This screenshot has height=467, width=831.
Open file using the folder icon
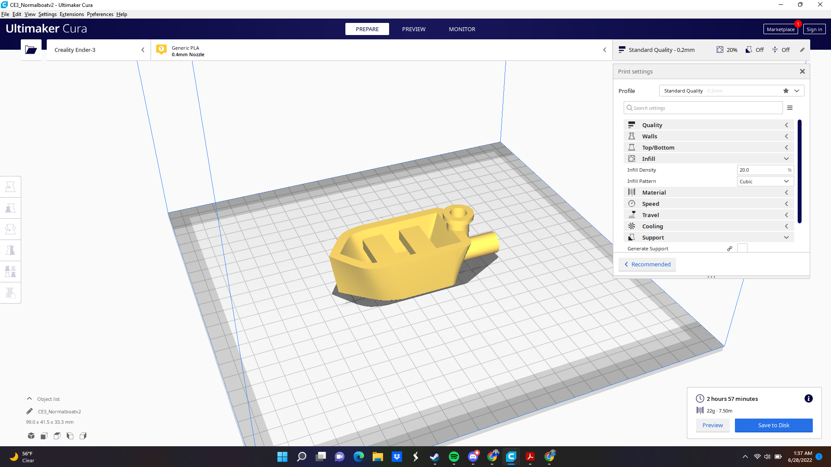(x=31, y=50)
